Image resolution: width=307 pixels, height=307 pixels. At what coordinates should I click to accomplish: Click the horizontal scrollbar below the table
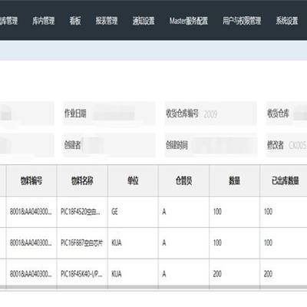click(153, 288)
